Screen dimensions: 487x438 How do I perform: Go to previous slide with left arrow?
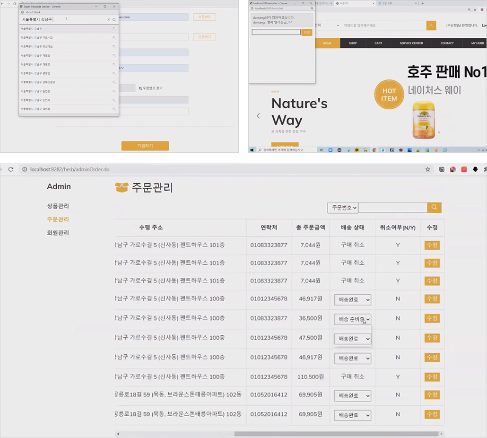(x=259, y=116)
